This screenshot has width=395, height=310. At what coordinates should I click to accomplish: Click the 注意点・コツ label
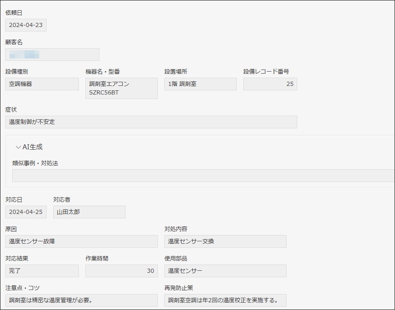(x=22, y=288)
